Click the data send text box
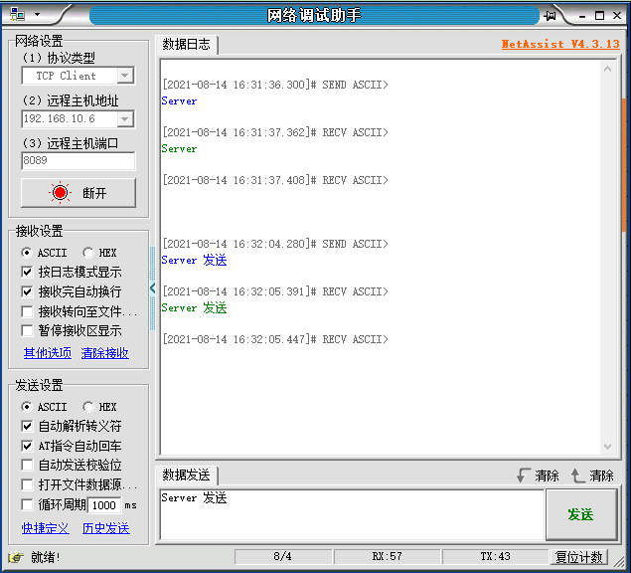Screen dimensions: 631x573 tap(352, 514)
